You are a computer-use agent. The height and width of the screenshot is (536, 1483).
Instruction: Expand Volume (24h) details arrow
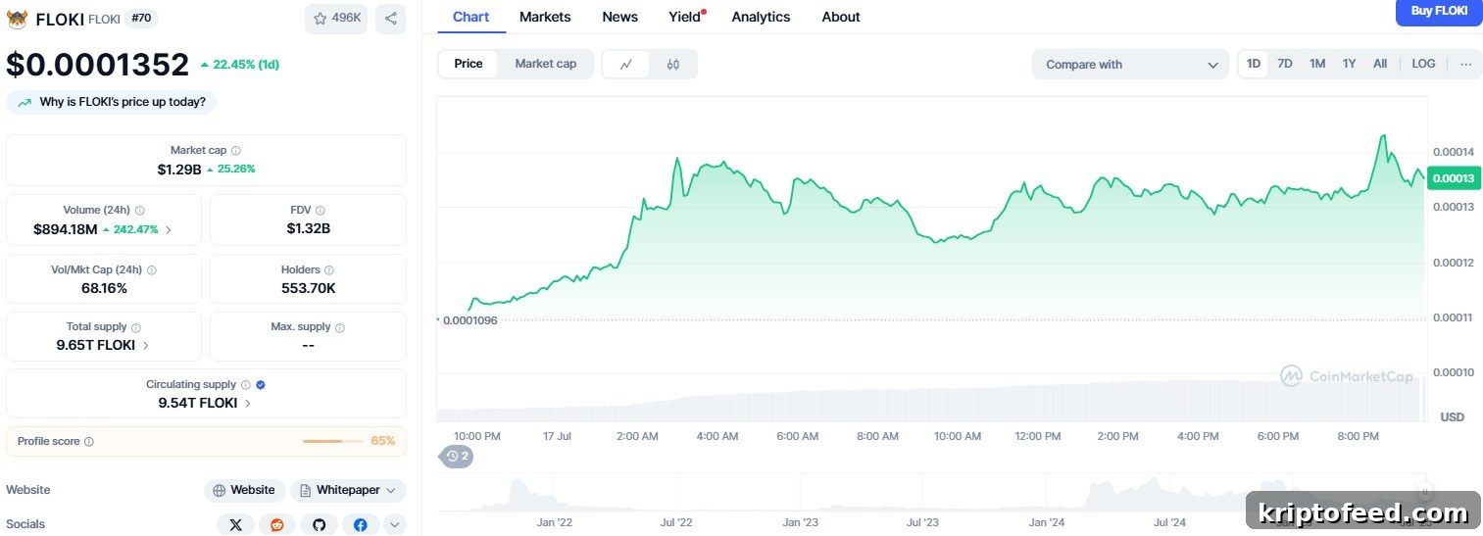(169, 230)
